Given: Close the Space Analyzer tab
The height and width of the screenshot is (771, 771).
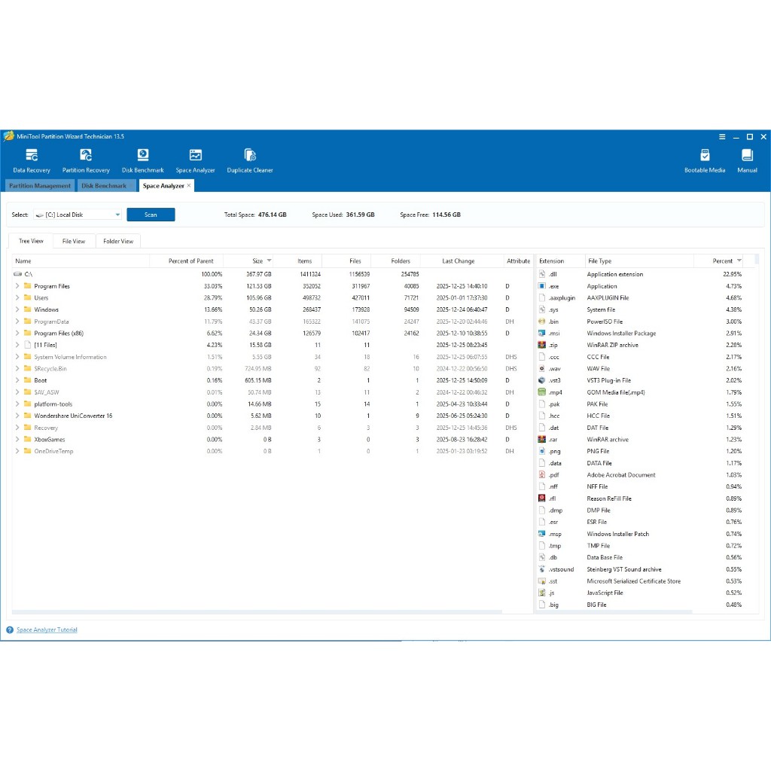Looking at the screenshot, I should coord(189,185).
